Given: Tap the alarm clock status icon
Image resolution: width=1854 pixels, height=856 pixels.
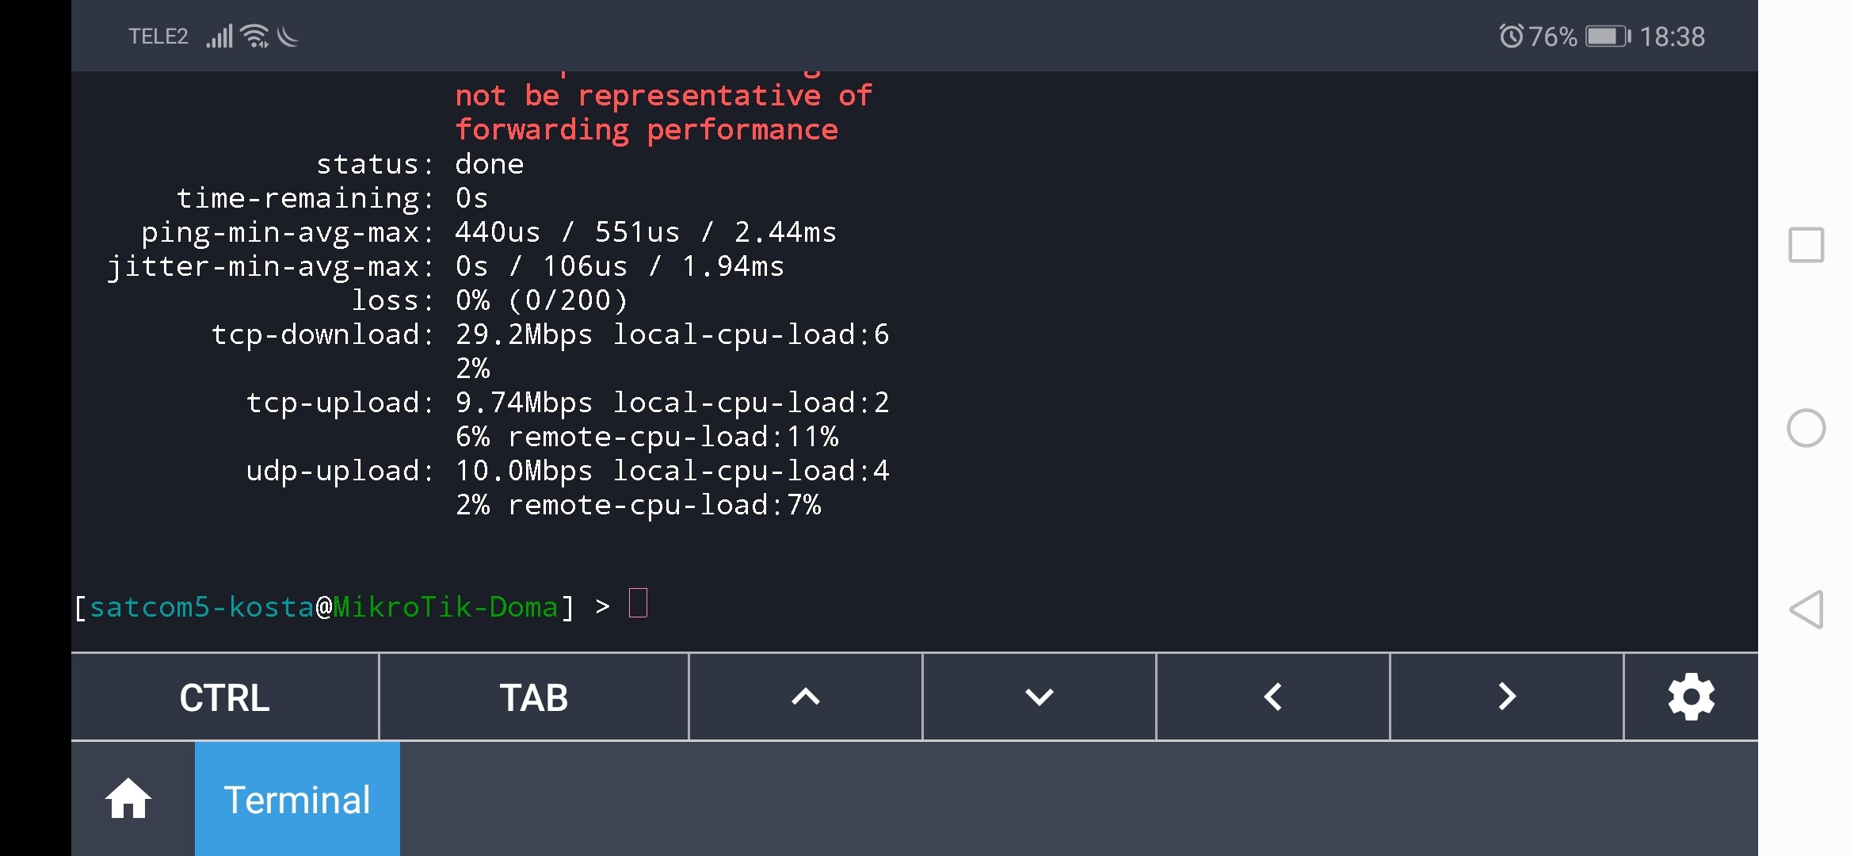Looking at the screenshot, I should pyautogui.click(x=1511, y=36).
